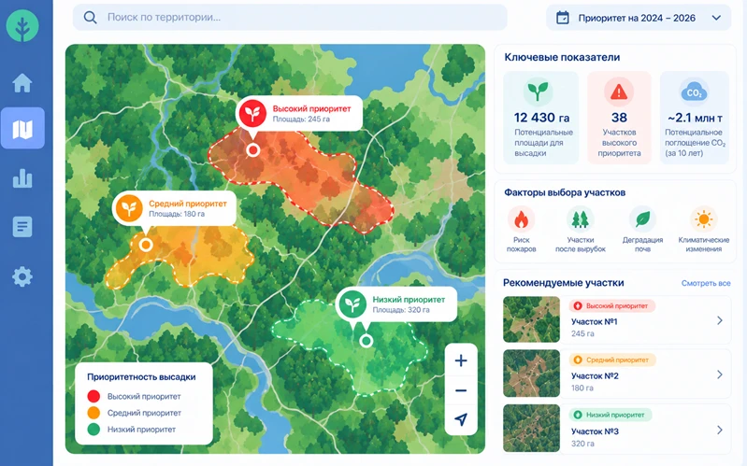The image size is (747, 466).
Task: Click the green tree logo icon
Action: pos(22,25)
